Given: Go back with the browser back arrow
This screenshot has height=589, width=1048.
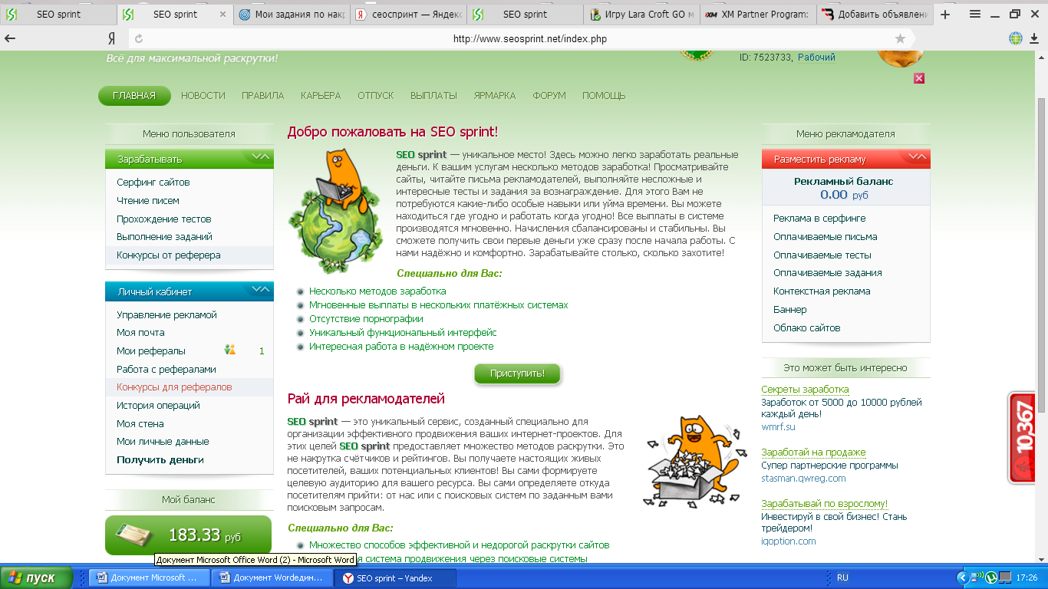Looking at the screenshot, I should point(11,38).
